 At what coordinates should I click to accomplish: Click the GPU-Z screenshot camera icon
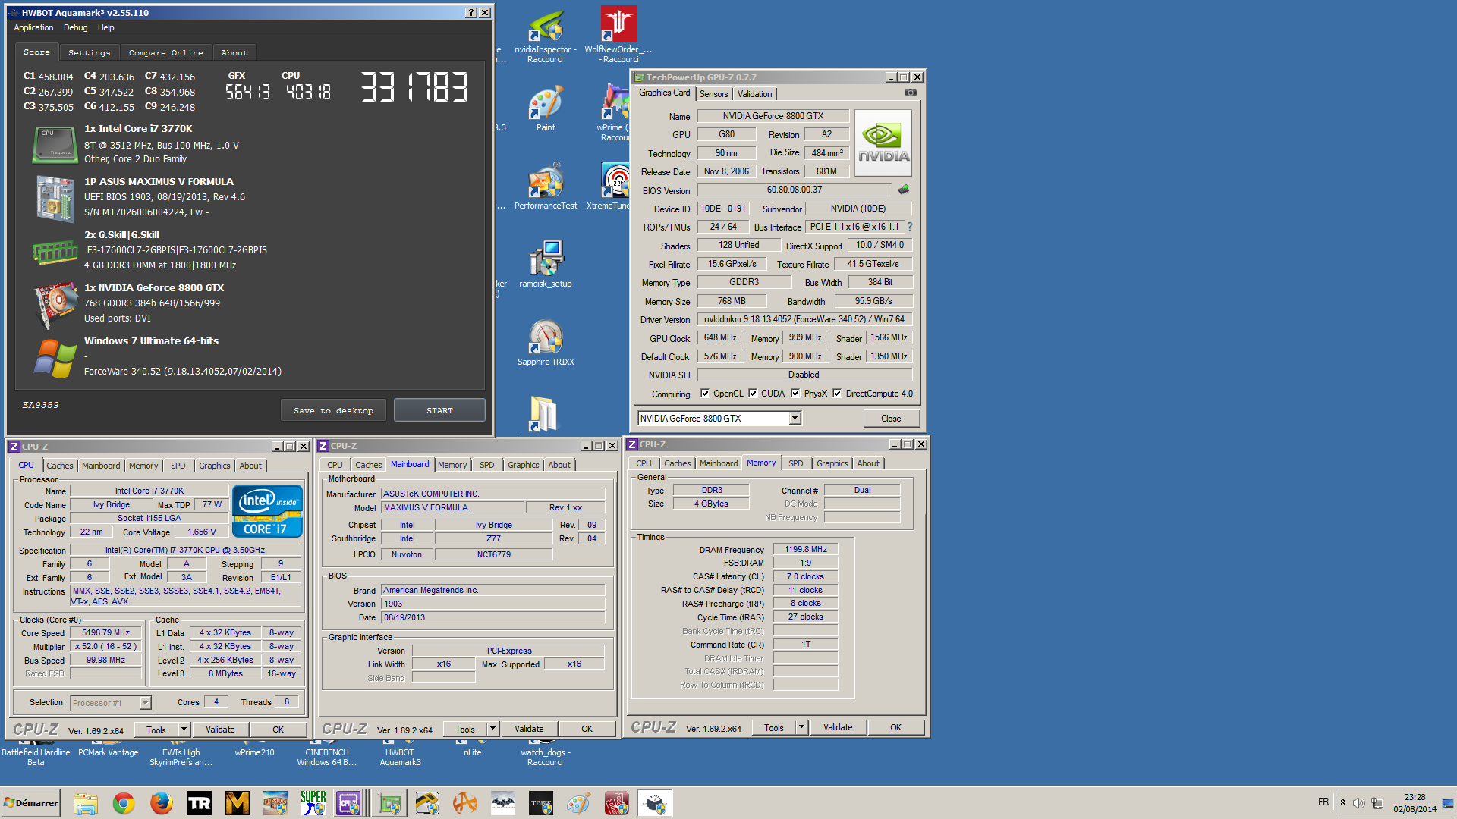click(x=911, y=93)
